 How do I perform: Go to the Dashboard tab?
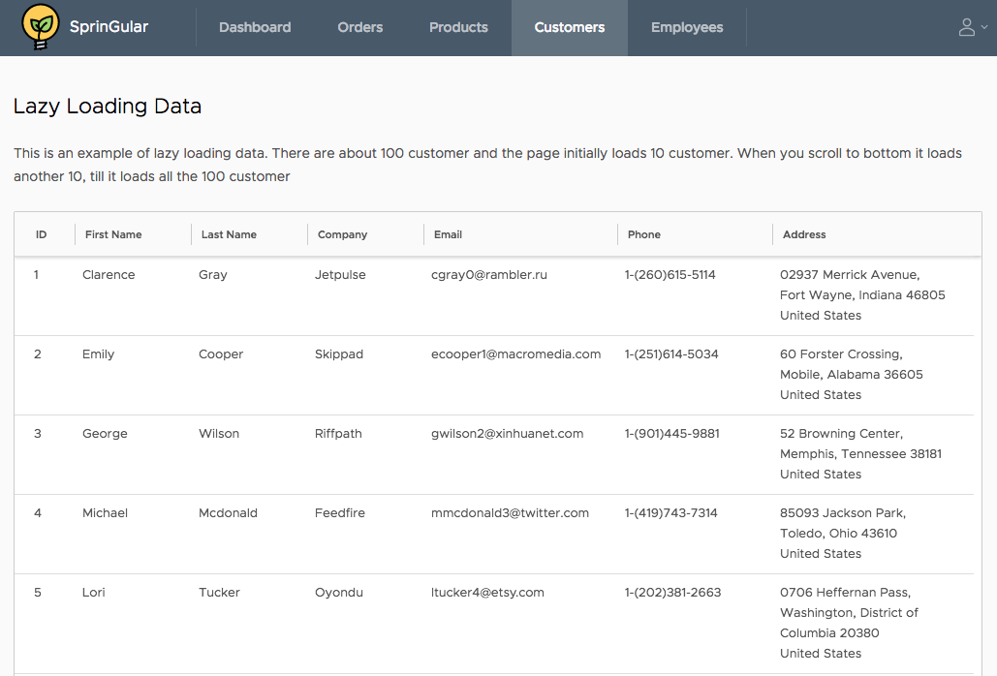point(255,28)
